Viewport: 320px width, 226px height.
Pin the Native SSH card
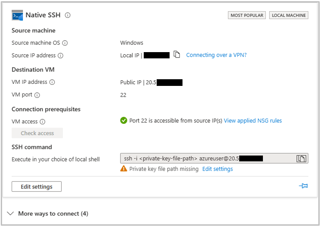[303, 186]
